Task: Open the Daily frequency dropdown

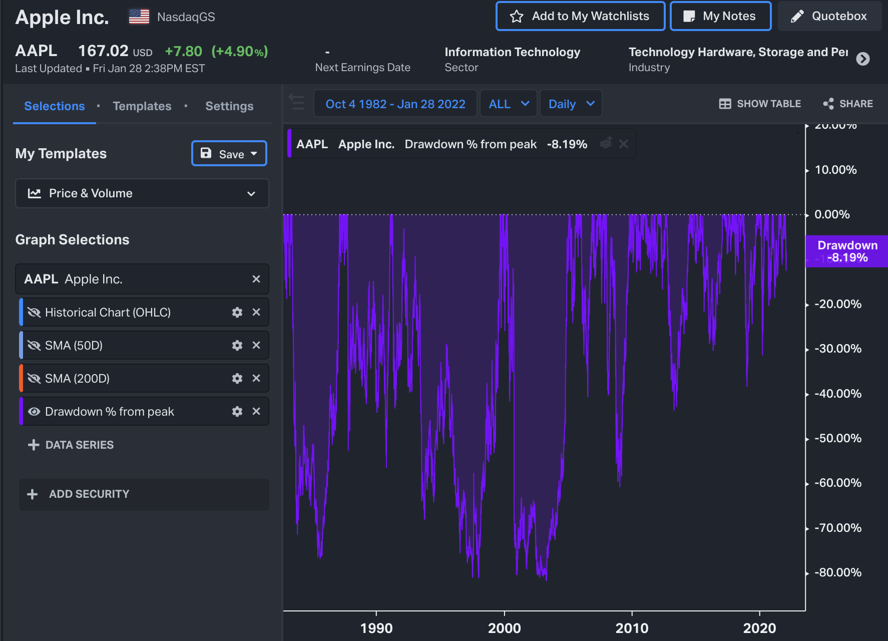Action: pos(571,104)
